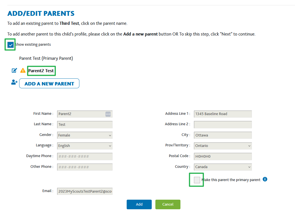This screenshot has width=295, height=218.
Task: Select Parent Test (Primary Parent) entry
Action: point(46,58)
